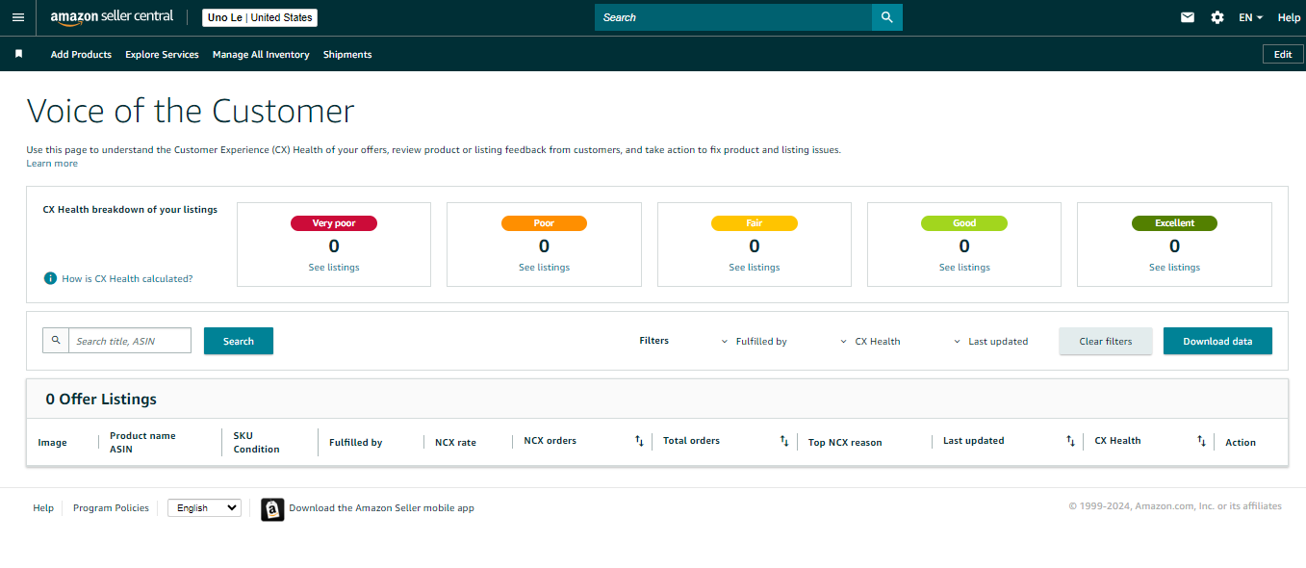Click the dark green Excellent badge
The height and width of the screenshot is (568, 1306).
1174,223
